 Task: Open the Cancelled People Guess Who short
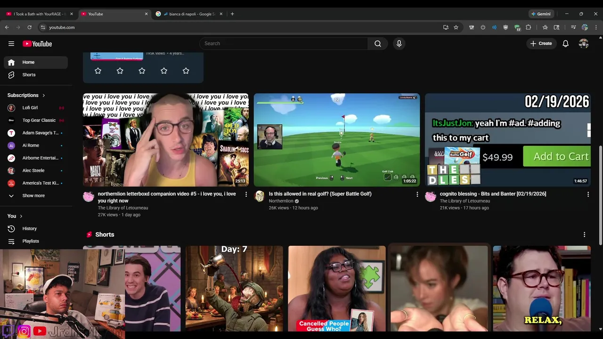point(337,288)
